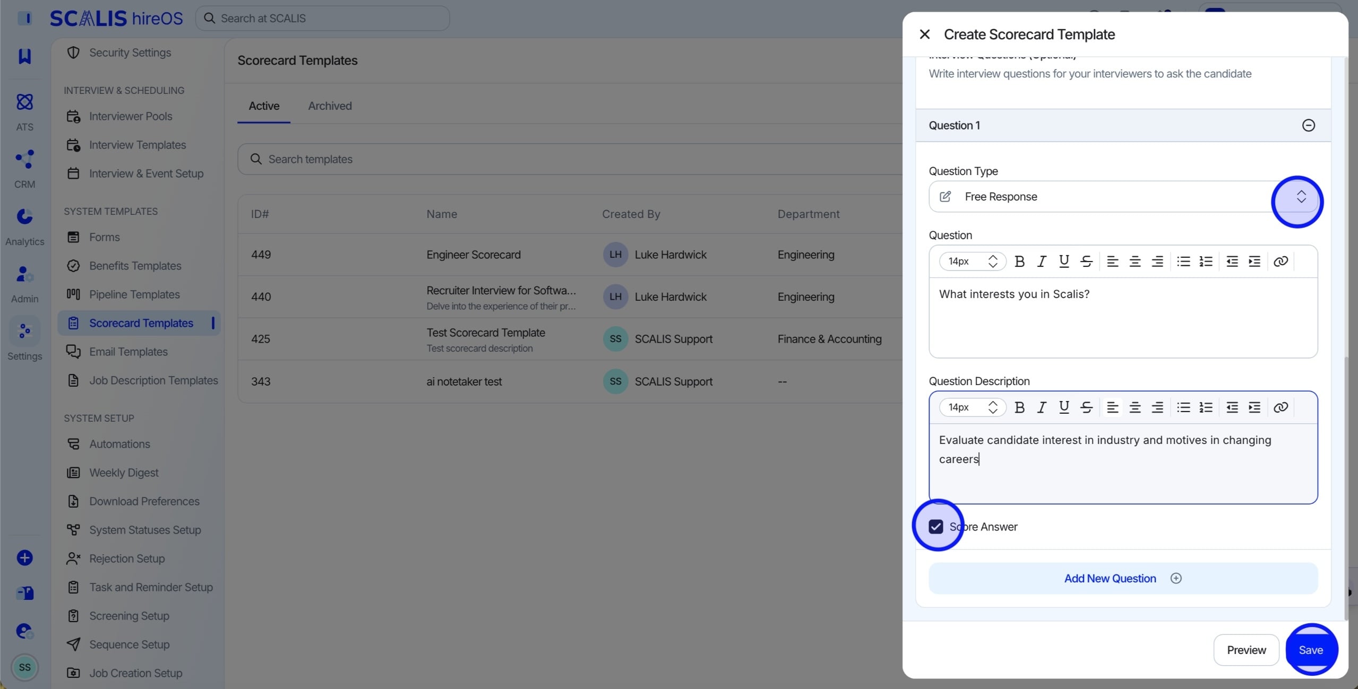Open Admin from the left rail
The image size is (1358, 689).
pos(24,283)
